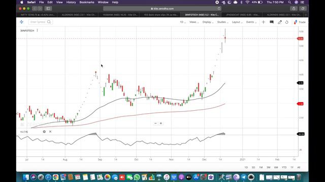
Task: Click the current price label on axis
Action: coord(300,38)
